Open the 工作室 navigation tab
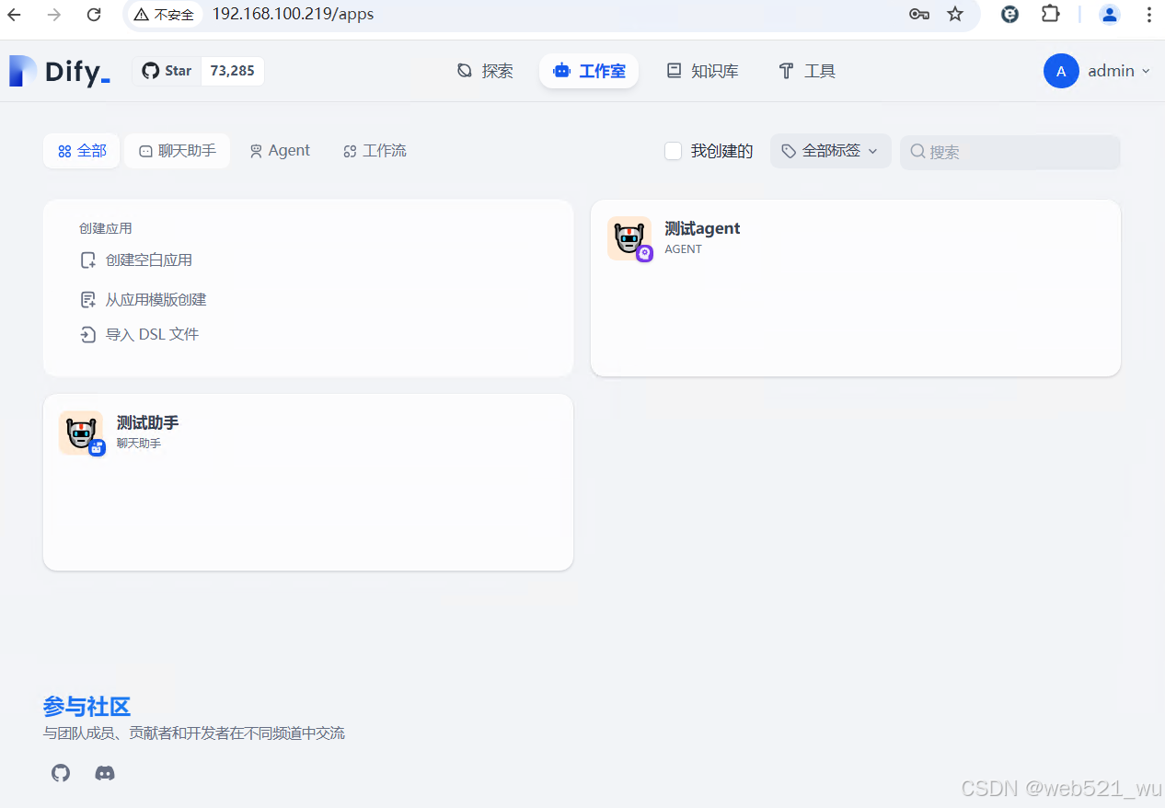The height and width of the screenshot is (808, 1165). [x=589, y=71]
